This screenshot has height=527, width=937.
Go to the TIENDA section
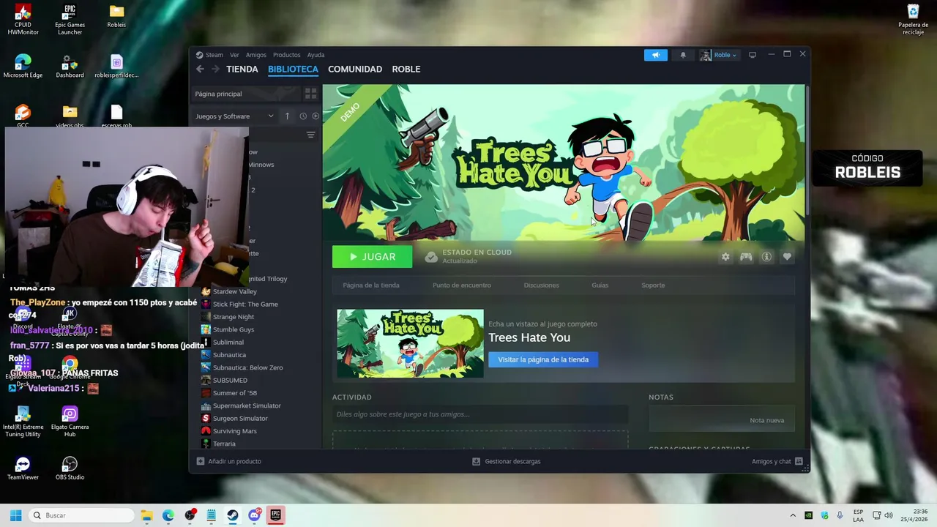(242, 69)
